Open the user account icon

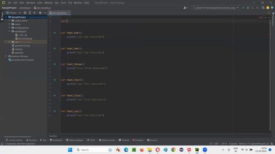click(185, 8)
